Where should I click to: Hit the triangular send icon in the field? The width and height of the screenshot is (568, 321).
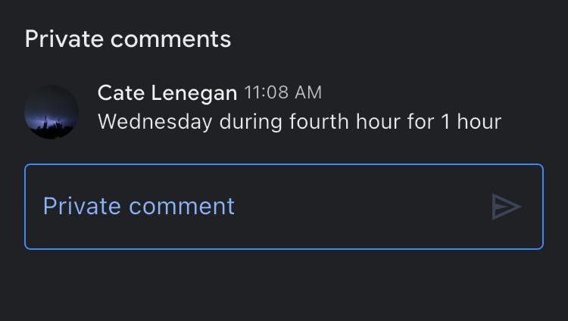coord(506,207)
